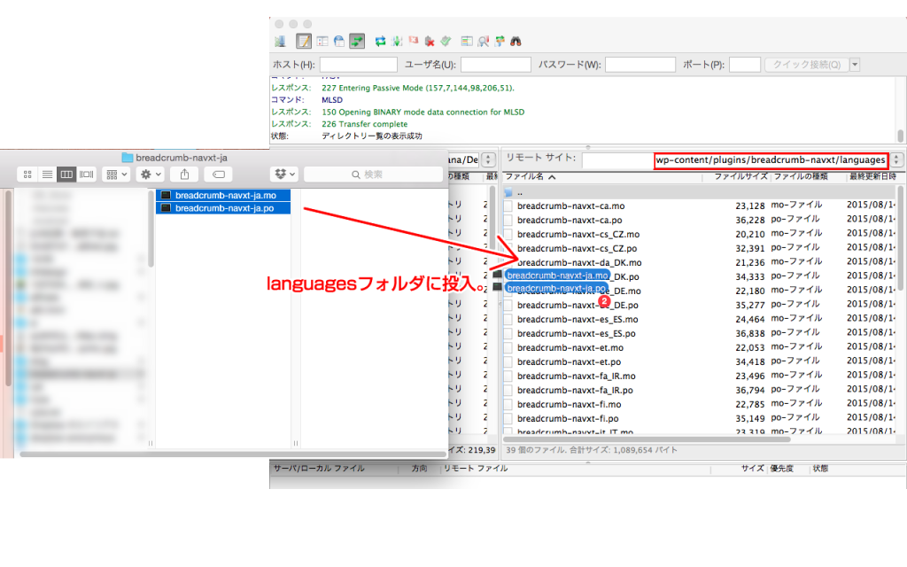Viewport: 907px width, 567px height.
Task: Switch Finder to list view
Action: (x=47, y=174)
